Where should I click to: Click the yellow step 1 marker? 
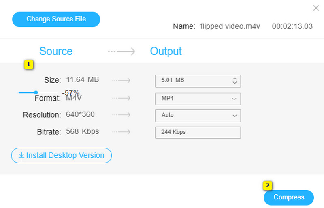click(x=28, y=64)
